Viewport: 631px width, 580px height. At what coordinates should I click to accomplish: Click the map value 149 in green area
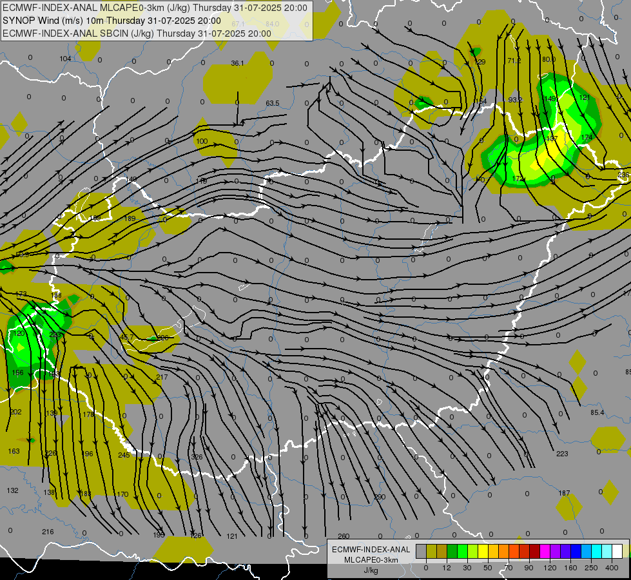[x=550, y=99]
